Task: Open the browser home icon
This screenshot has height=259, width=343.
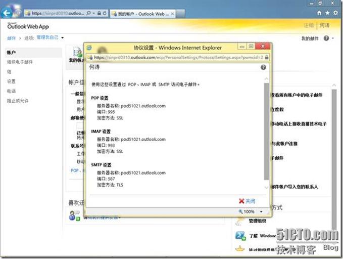Action: pyautogui.click(x=319, y=13)
